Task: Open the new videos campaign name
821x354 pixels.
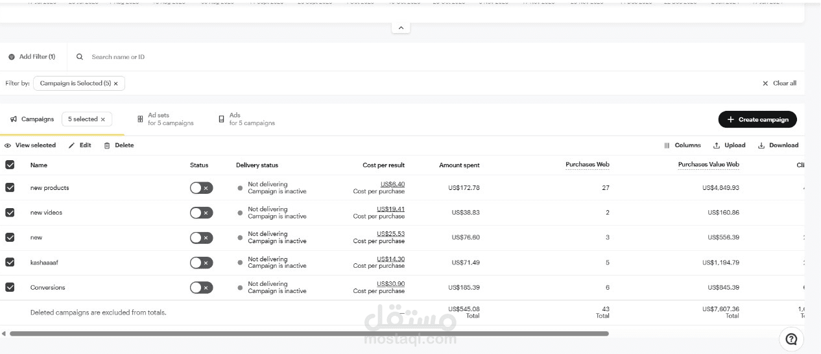Action: pyautogui.click(x=46, y=213)
